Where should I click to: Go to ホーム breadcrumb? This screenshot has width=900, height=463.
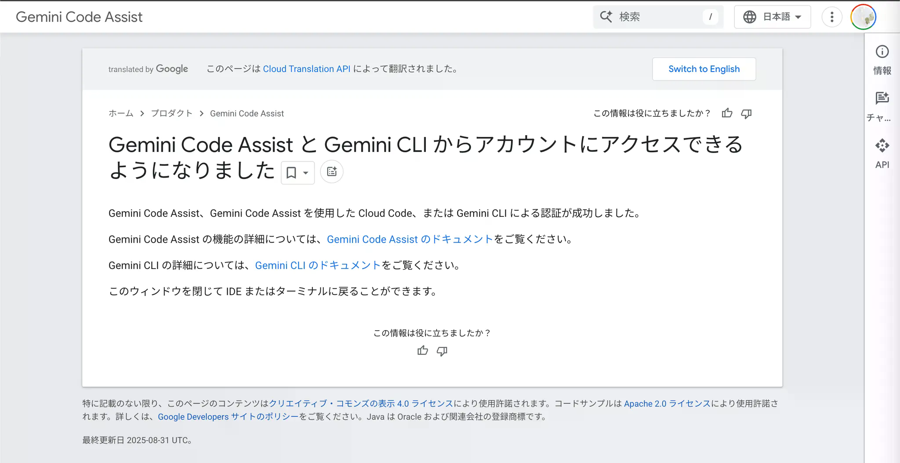click(x=121, y=113)
